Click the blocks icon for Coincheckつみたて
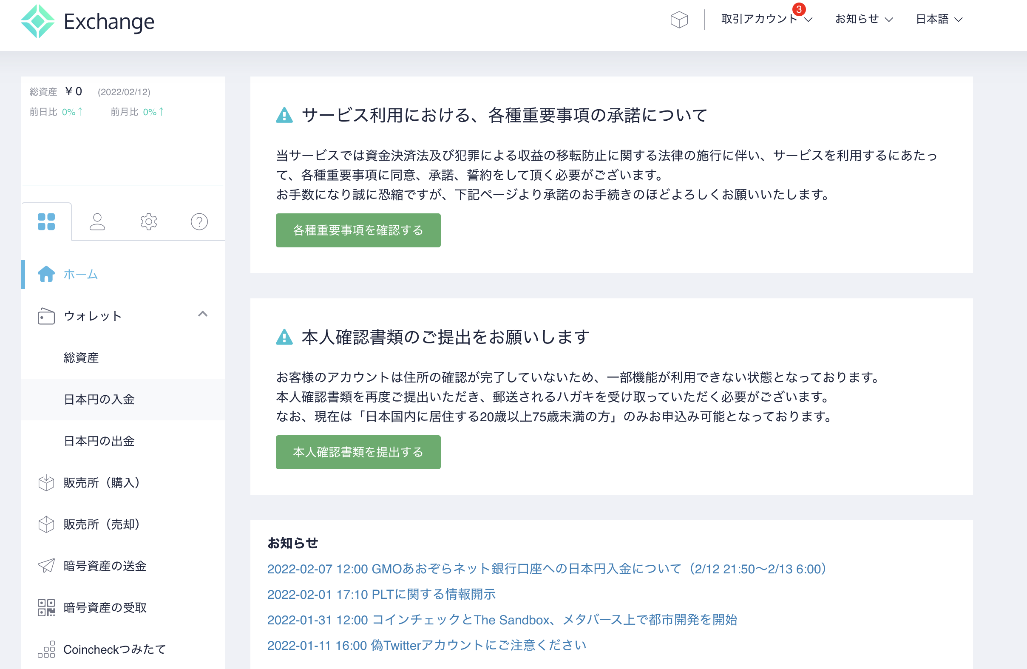The height and width of the screenshot is (669, 1027). pos(46,649)
